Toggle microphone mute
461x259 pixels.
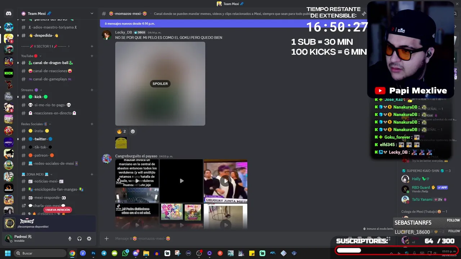pyautogui.click(x=70, y=238)
